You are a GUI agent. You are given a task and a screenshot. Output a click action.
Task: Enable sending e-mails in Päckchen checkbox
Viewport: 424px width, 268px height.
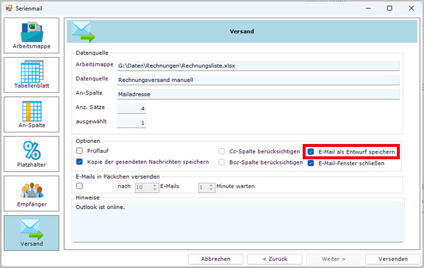point(79,186)
